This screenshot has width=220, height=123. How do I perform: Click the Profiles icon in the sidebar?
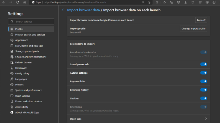(12, 29)
